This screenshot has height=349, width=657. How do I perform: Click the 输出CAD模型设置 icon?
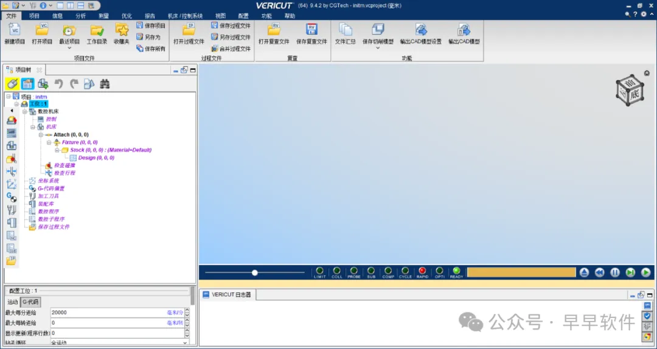(421, 30)
